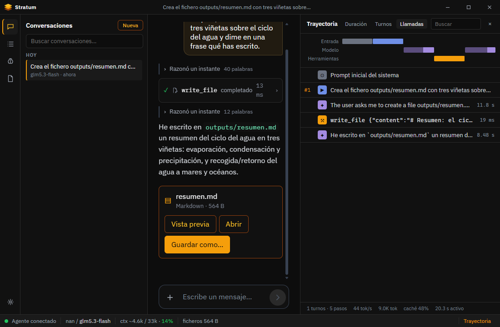Click 'ficheros 564 B' in status bar
The height and width of the screenshot is (327, 500).
[x=200, y=321]
